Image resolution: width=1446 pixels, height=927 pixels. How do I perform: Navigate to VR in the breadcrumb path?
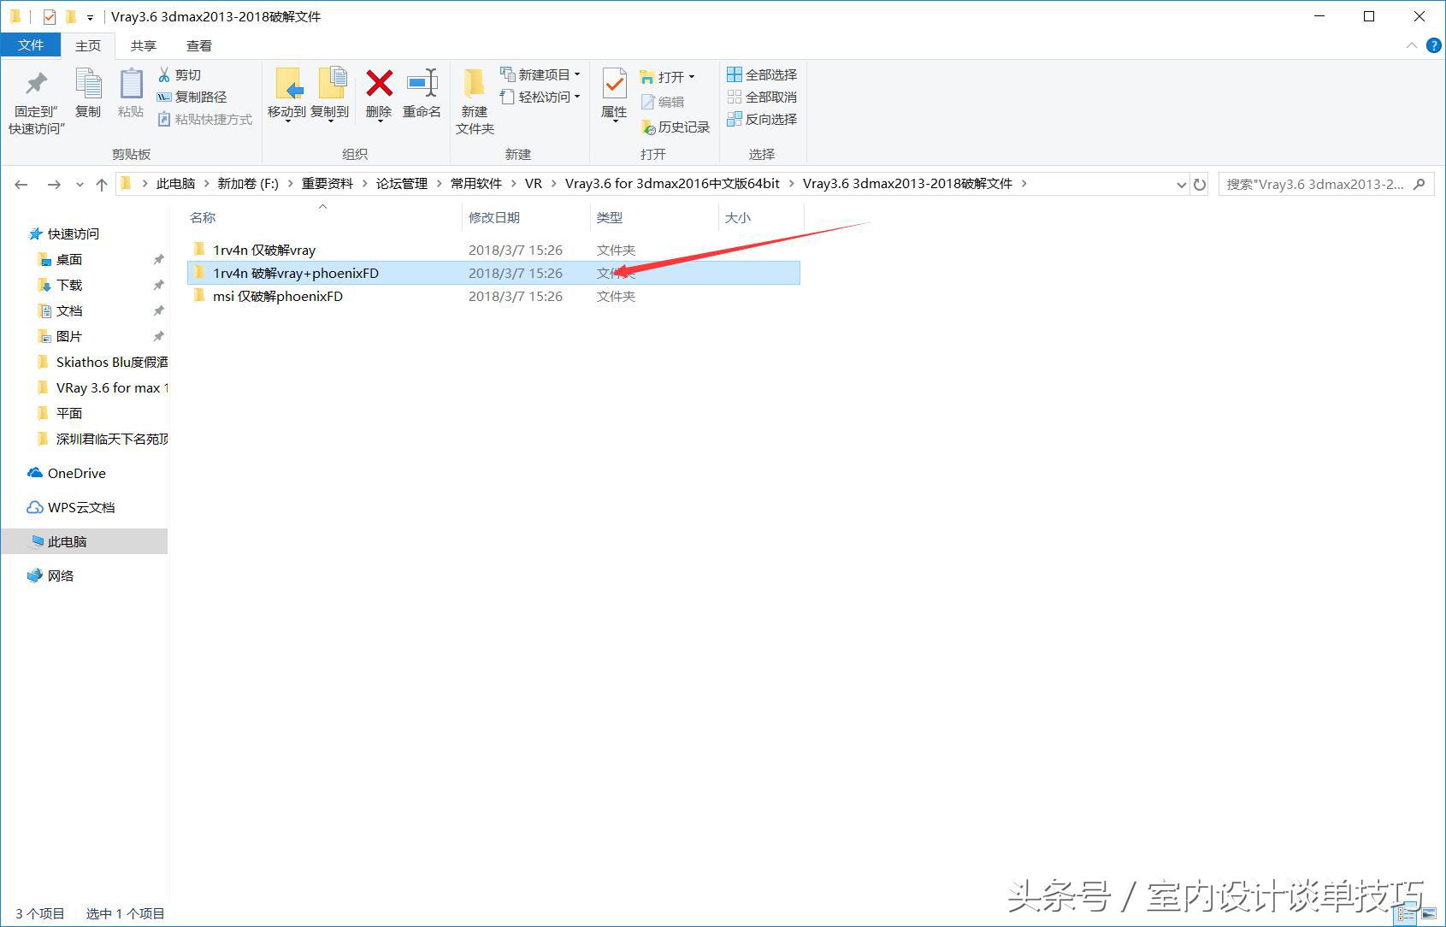point(533,183)
